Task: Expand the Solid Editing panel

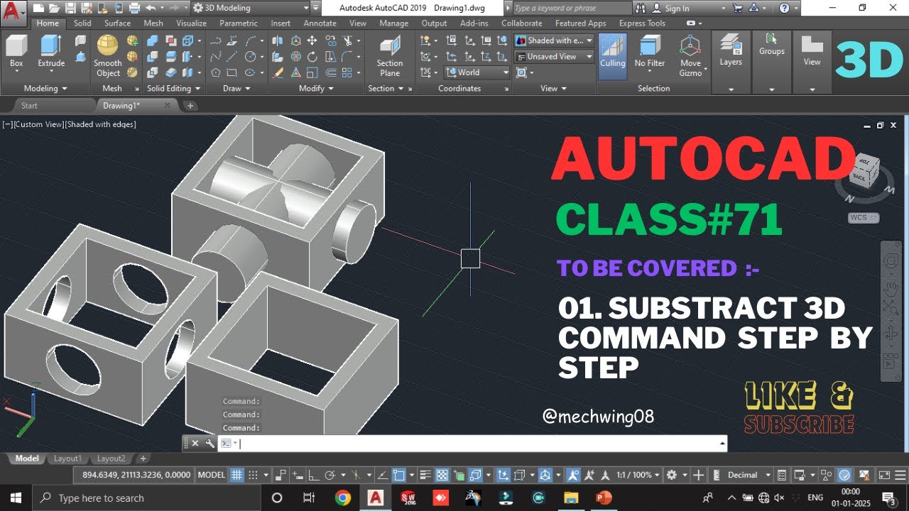Action: tap(173, 88)
